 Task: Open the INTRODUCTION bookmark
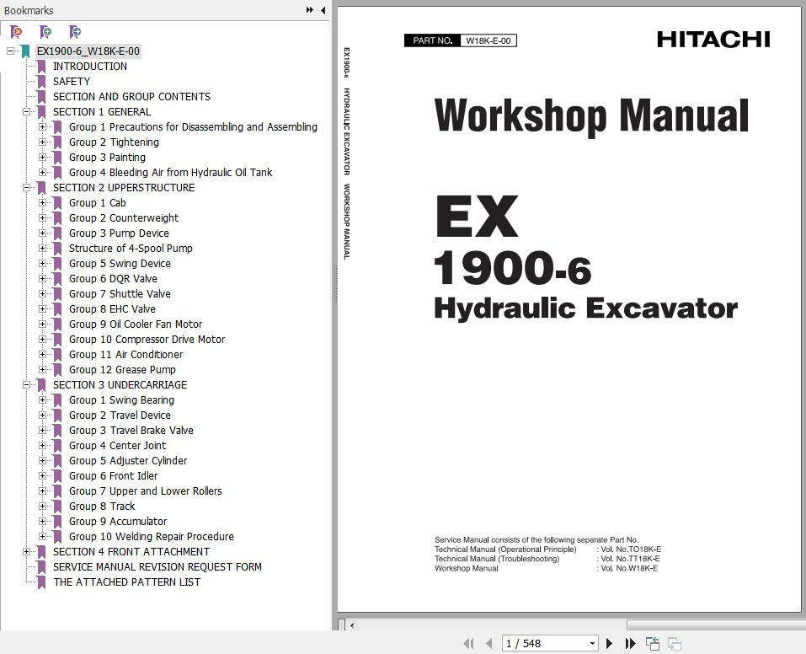pos(90,67)
